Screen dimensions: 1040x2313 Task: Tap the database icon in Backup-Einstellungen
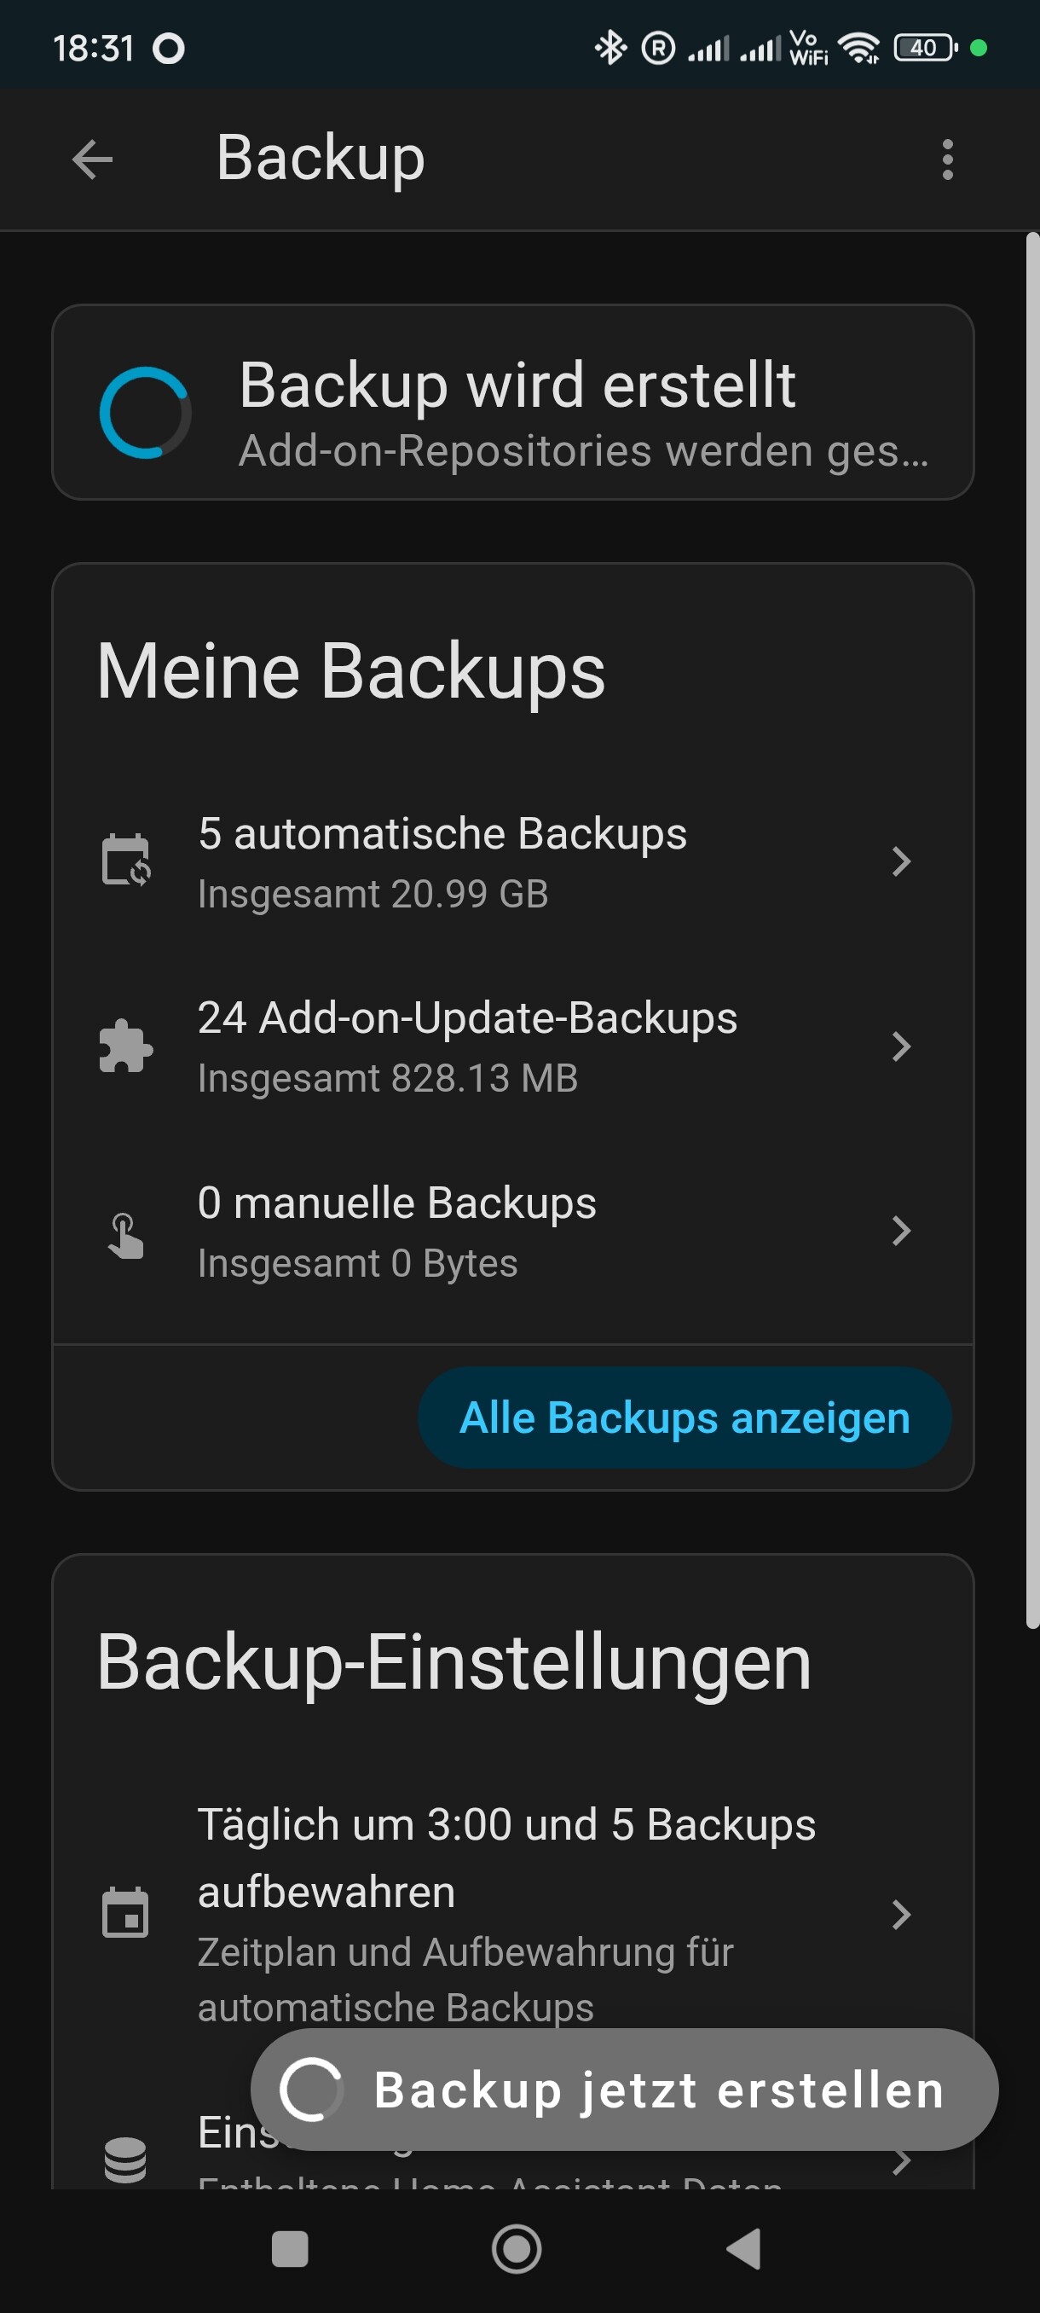125,2159
